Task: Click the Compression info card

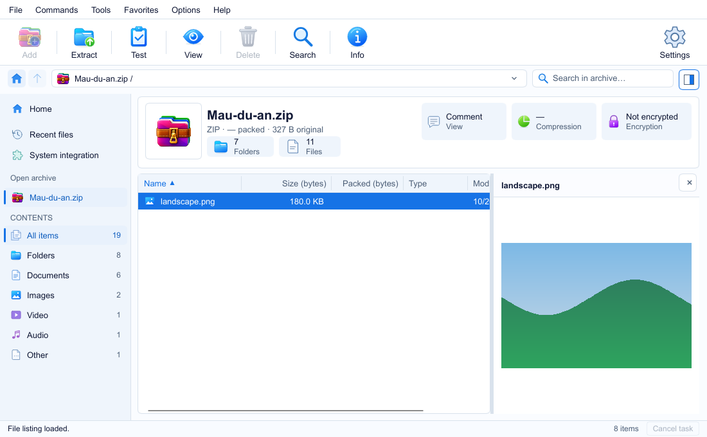Action: tap(553, 121)
